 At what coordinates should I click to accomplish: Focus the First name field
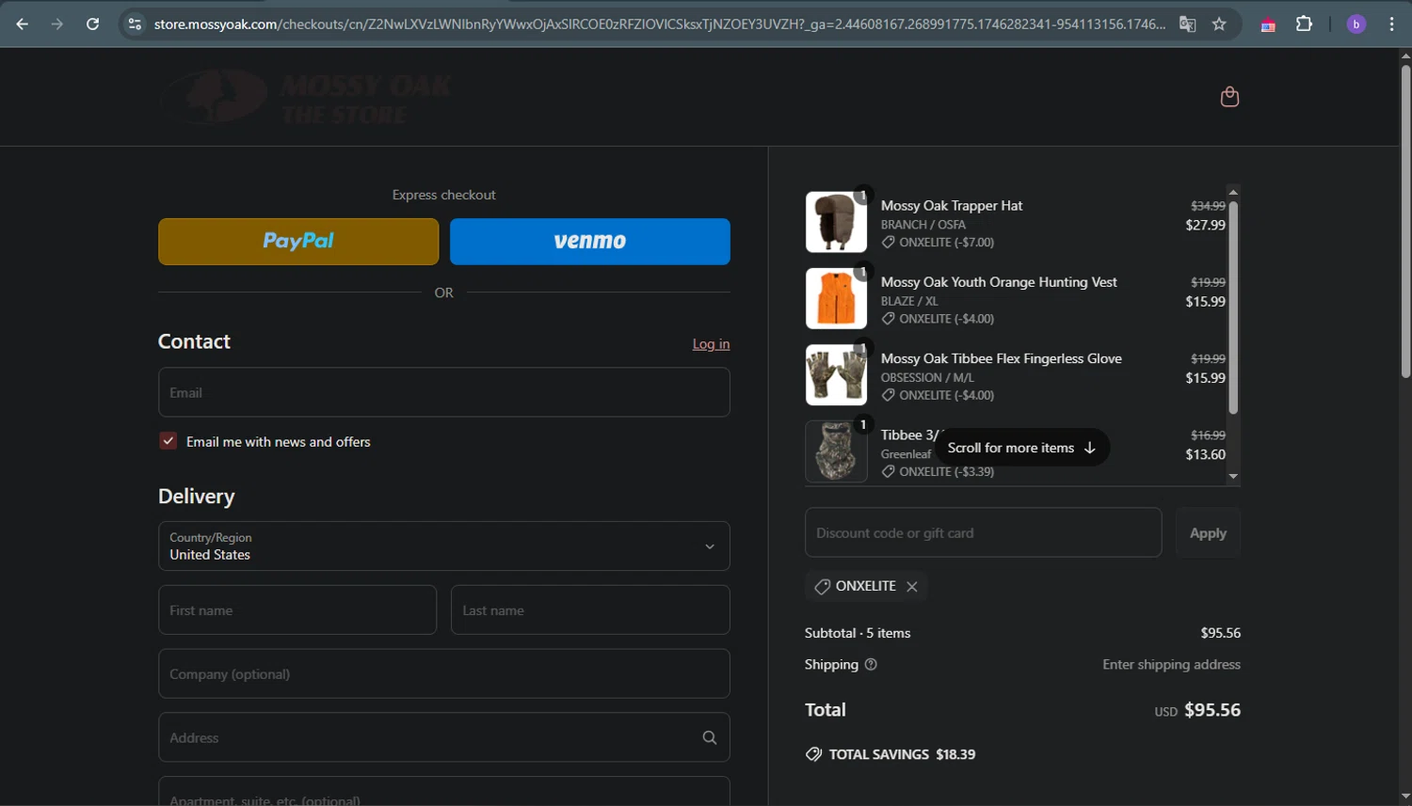297,610
